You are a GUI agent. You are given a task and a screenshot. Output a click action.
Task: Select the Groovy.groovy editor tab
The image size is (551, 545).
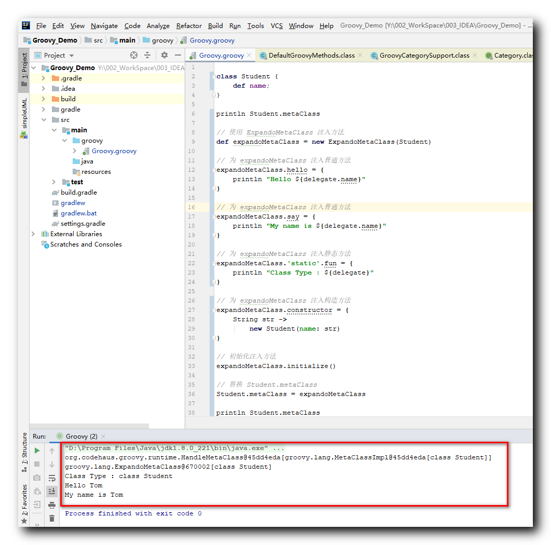tap(221, 55)
